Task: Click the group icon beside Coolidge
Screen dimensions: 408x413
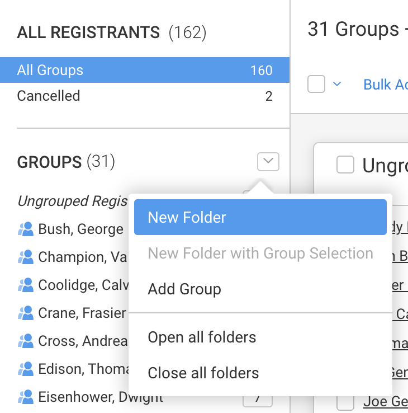Action: point(26,285)
